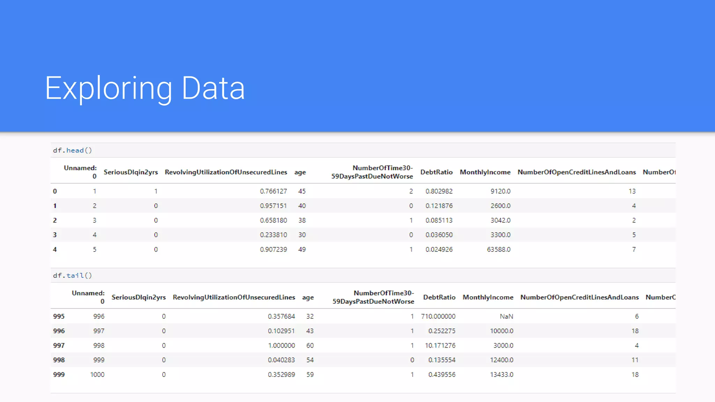Viewport: 715px width, 402px height.
Task: Click the value 0.233810
Action: coord(273,235)
